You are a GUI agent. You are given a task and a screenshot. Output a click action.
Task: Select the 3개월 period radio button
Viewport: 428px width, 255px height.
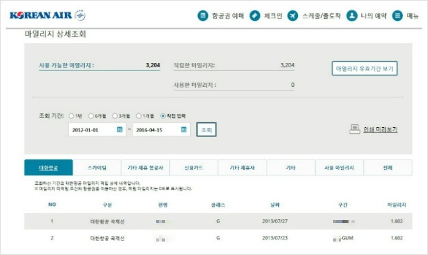[115, 116]
